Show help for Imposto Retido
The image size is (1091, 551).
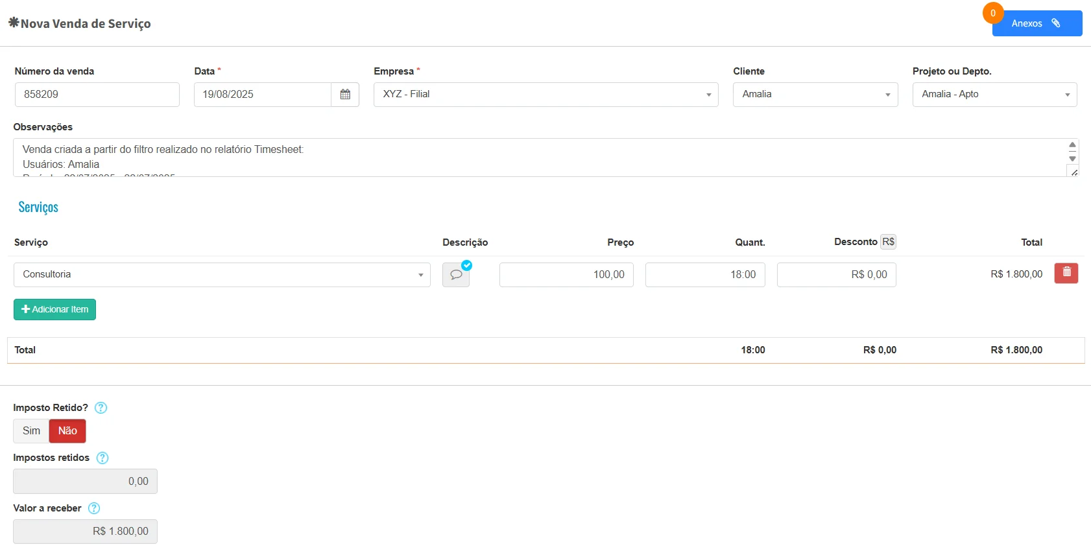(101, 408)
